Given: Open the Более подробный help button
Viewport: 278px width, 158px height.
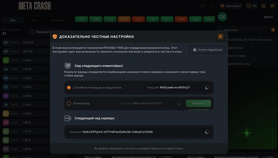Looking at the screenshot, I should [x=207, y=50].
